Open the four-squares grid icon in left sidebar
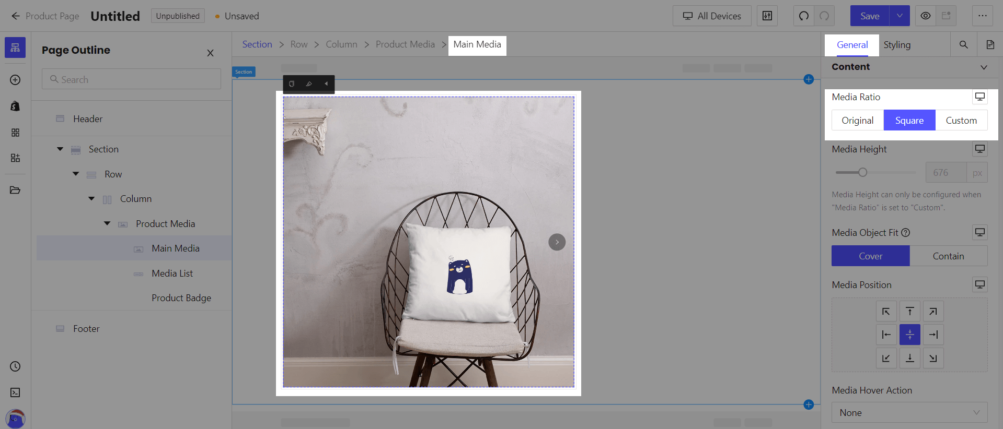The image size is (1003, 429). click(15, 133)
